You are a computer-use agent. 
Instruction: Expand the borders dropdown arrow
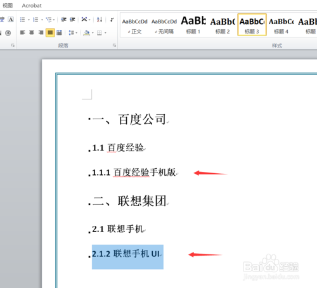105,33
